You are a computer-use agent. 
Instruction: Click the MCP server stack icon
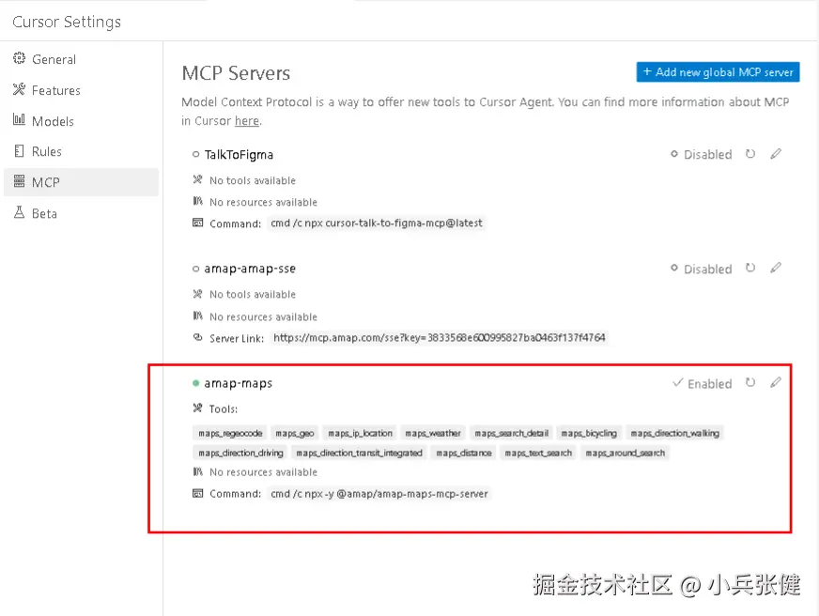click(x=20, y=181)
